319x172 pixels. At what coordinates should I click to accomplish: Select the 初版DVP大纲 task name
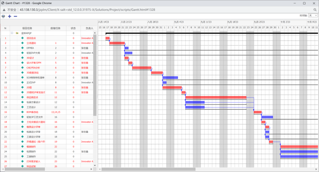33,53
